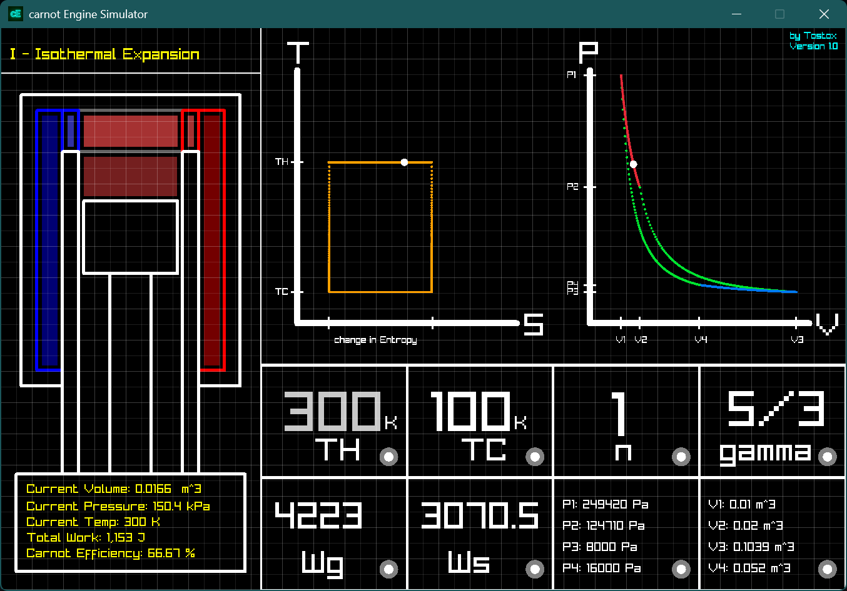Image resolution: width=847 pixels, height=591 pixels.
Task: Close the Carnot Engine Simulator window
Action: [824, 14]
